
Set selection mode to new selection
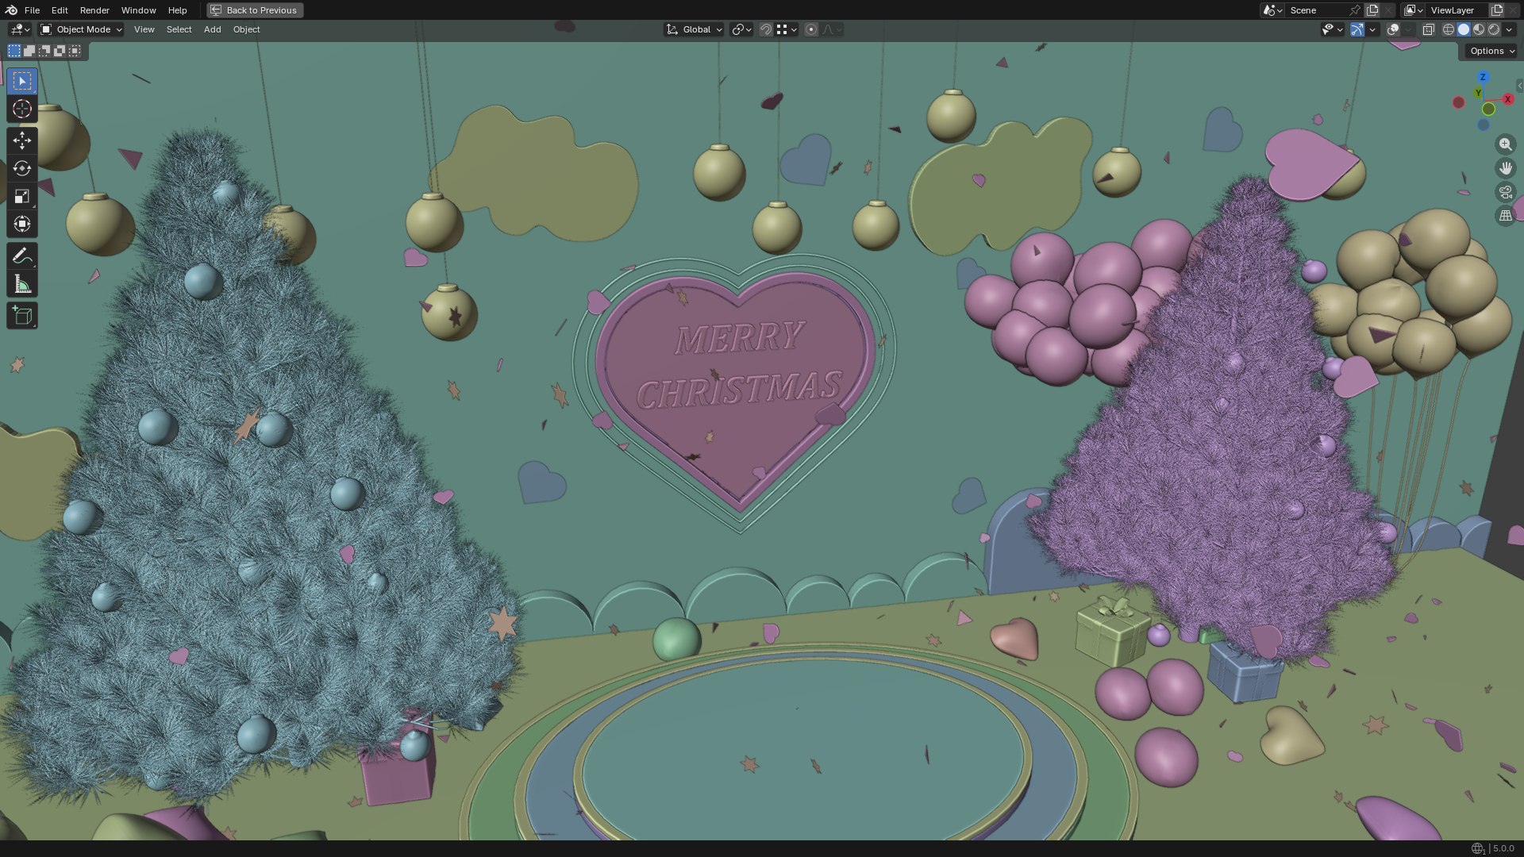click(x=14, y=51)
